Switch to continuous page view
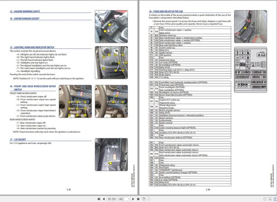 click(270, 199)
